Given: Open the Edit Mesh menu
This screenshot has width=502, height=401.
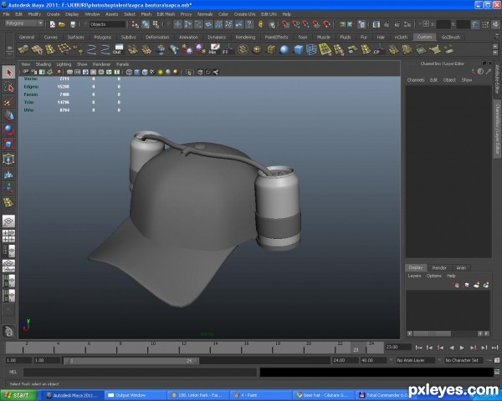Looking at the screenshot, I should 166,14.
